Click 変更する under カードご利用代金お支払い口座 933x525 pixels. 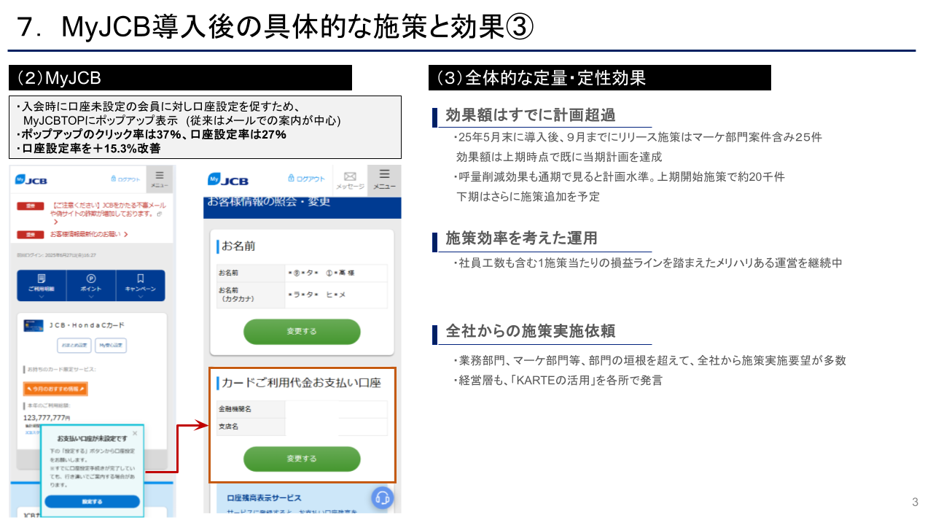pos(302,459)
